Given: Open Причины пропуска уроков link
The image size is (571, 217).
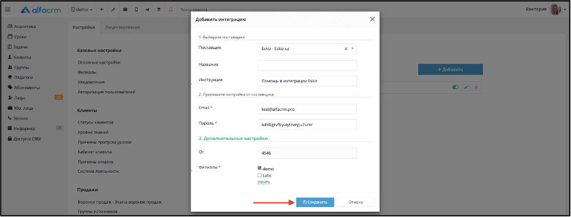Looking at the screenshot, I should 104,142.
